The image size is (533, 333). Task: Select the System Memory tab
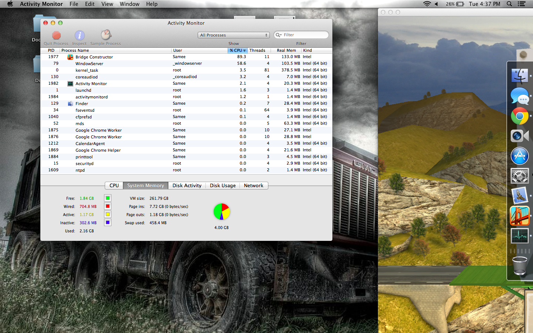tap(145, 185)
